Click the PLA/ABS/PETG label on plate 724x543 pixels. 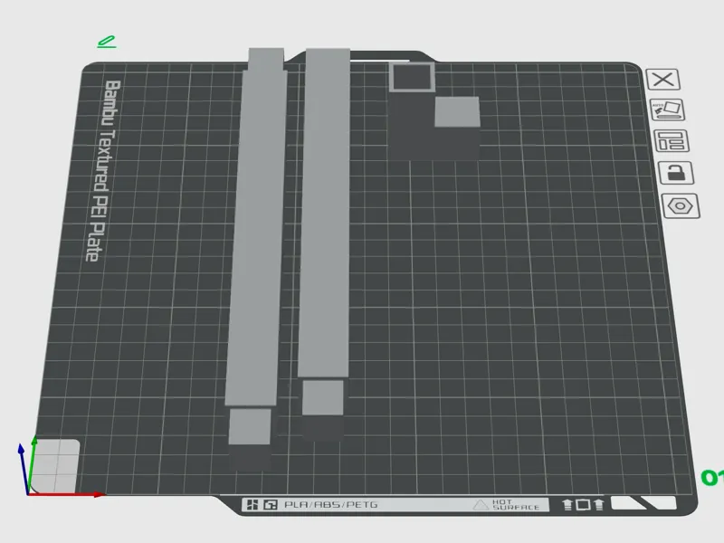pos(330,505)
